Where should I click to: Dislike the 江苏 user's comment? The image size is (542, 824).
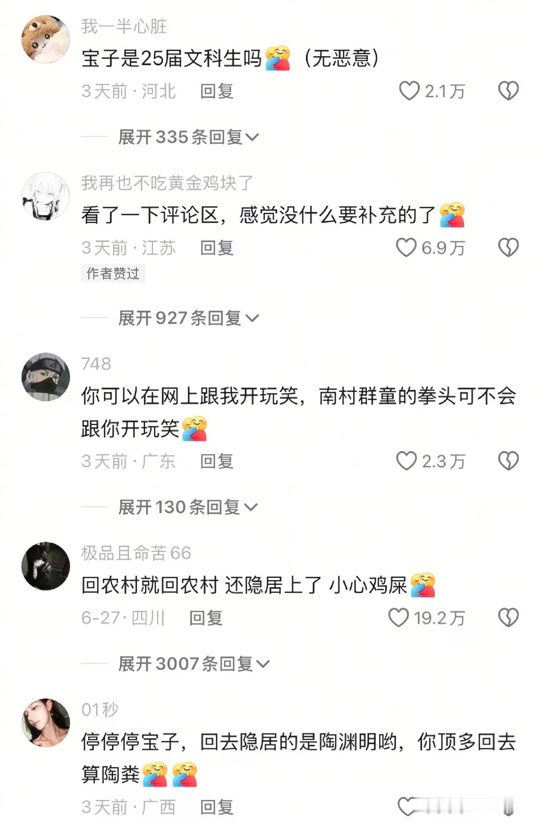click(508, 247)
